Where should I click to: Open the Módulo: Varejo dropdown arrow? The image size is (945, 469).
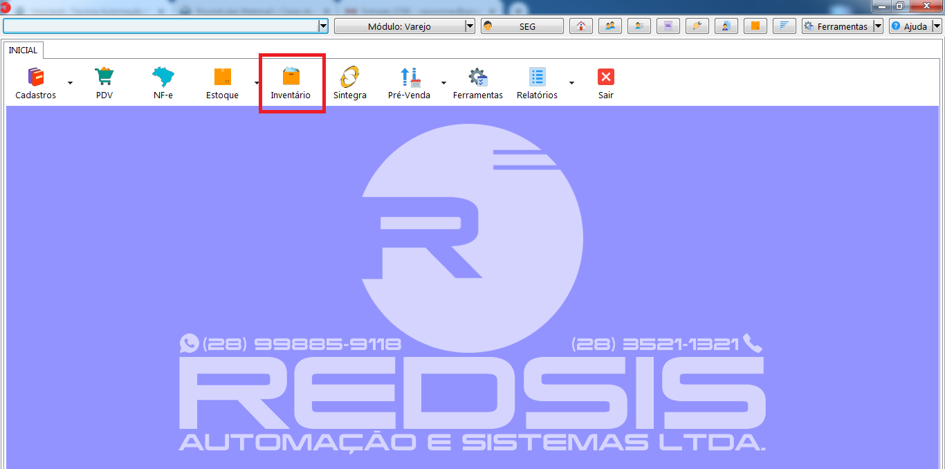pyautogui.click(x=470, y=26)
